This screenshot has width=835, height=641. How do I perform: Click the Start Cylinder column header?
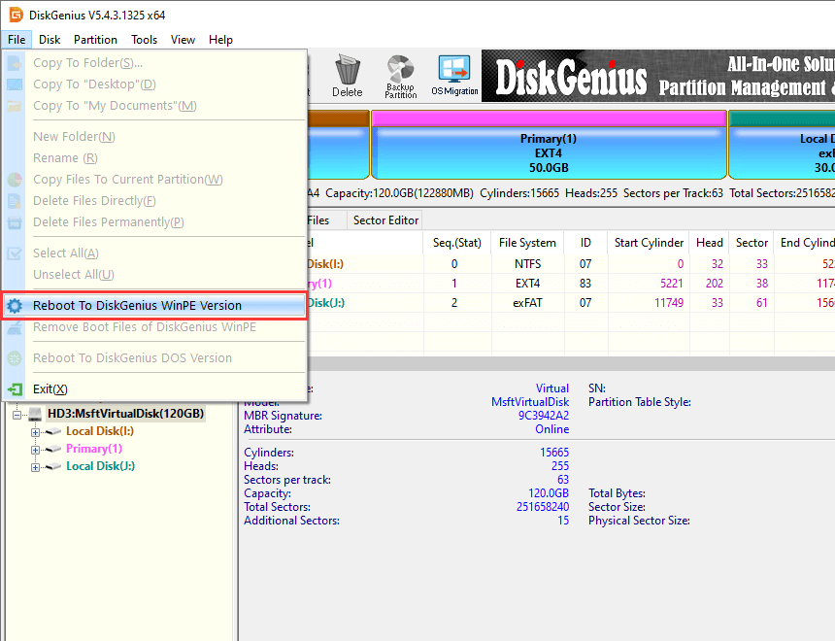649,243
